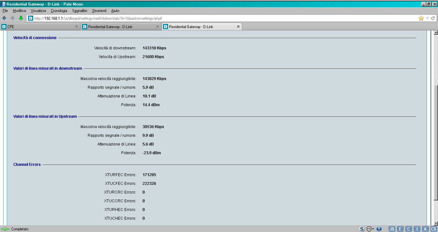Switch to the CPE tab
The height and width of the screenshot is (232, 438).
(x=40, y=26)
